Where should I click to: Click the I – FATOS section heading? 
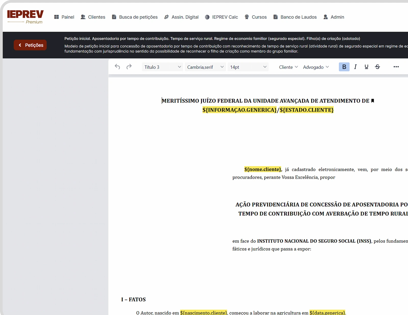[x=133, y=299]
